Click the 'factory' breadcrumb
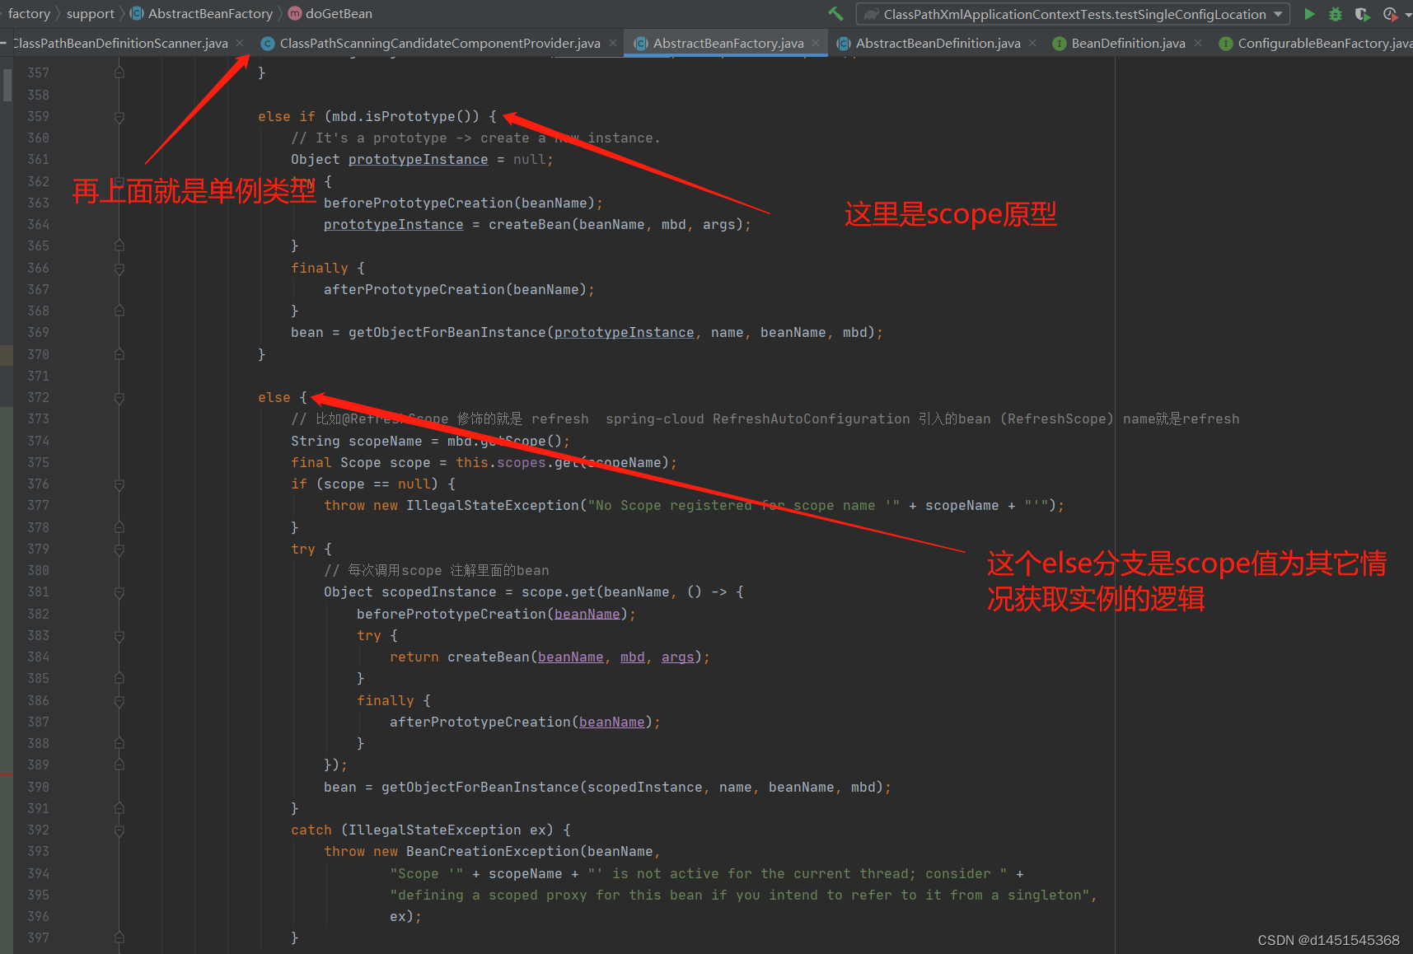 click(29, 14)
